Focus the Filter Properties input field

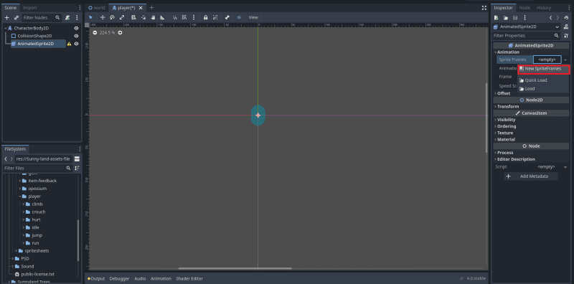[523, 36]
